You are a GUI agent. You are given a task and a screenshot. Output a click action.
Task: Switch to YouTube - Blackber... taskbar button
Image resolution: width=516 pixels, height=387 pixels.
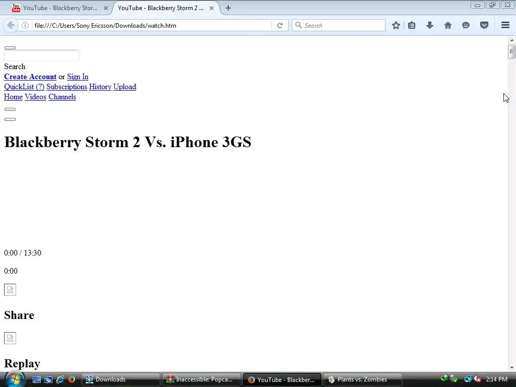pos(282,380)
